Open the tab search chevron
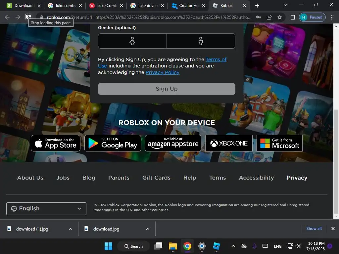 tap(286, 5)
